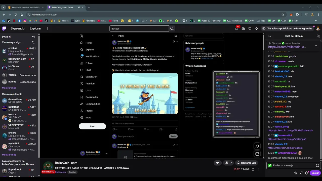Mute the Twitch tab audio icon
The image size is (322, 181).
click(x=79, y=7)
